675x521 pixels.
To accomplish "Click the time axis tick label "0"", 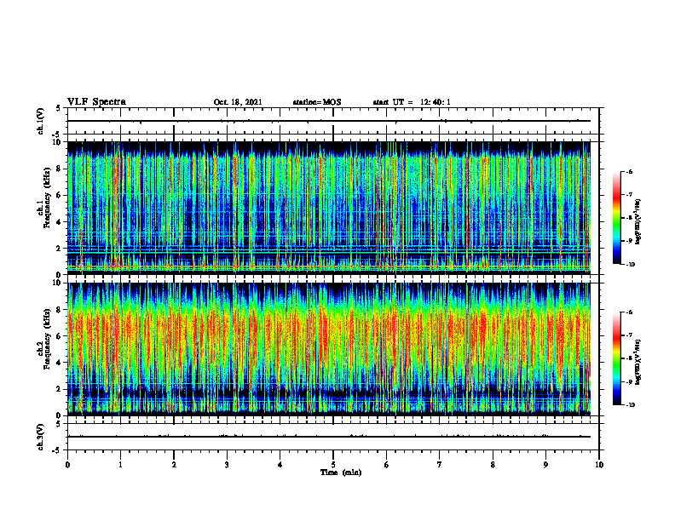I will pyautogui.click(x=67, y=465).
